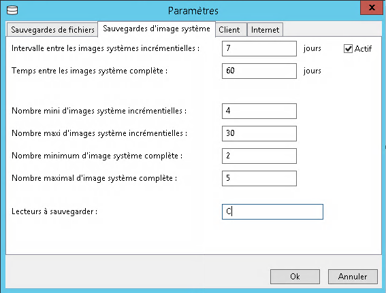Click the incremental image interval field
The height and width of the screenshot is (293, 386).
[x=259, y=49]
